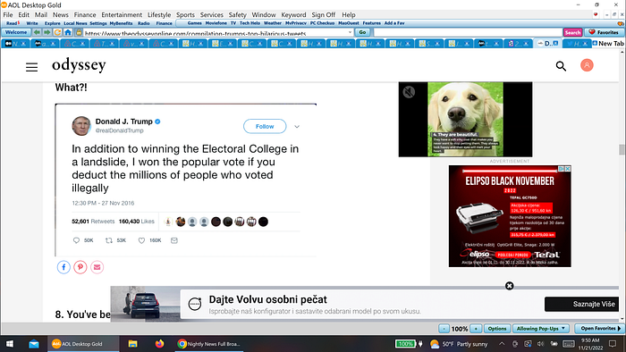Click Add a Fav toolbar item
626x352 pixels.
tap(394, 23)
